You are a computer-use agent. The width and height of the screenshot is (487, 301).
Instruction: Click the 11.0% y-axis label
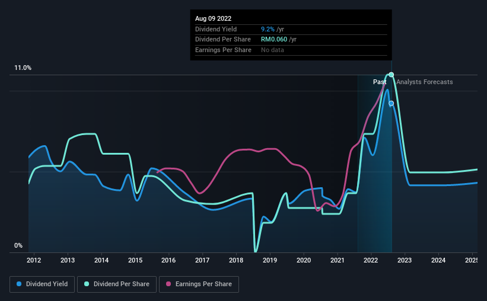tap(23, 68)
